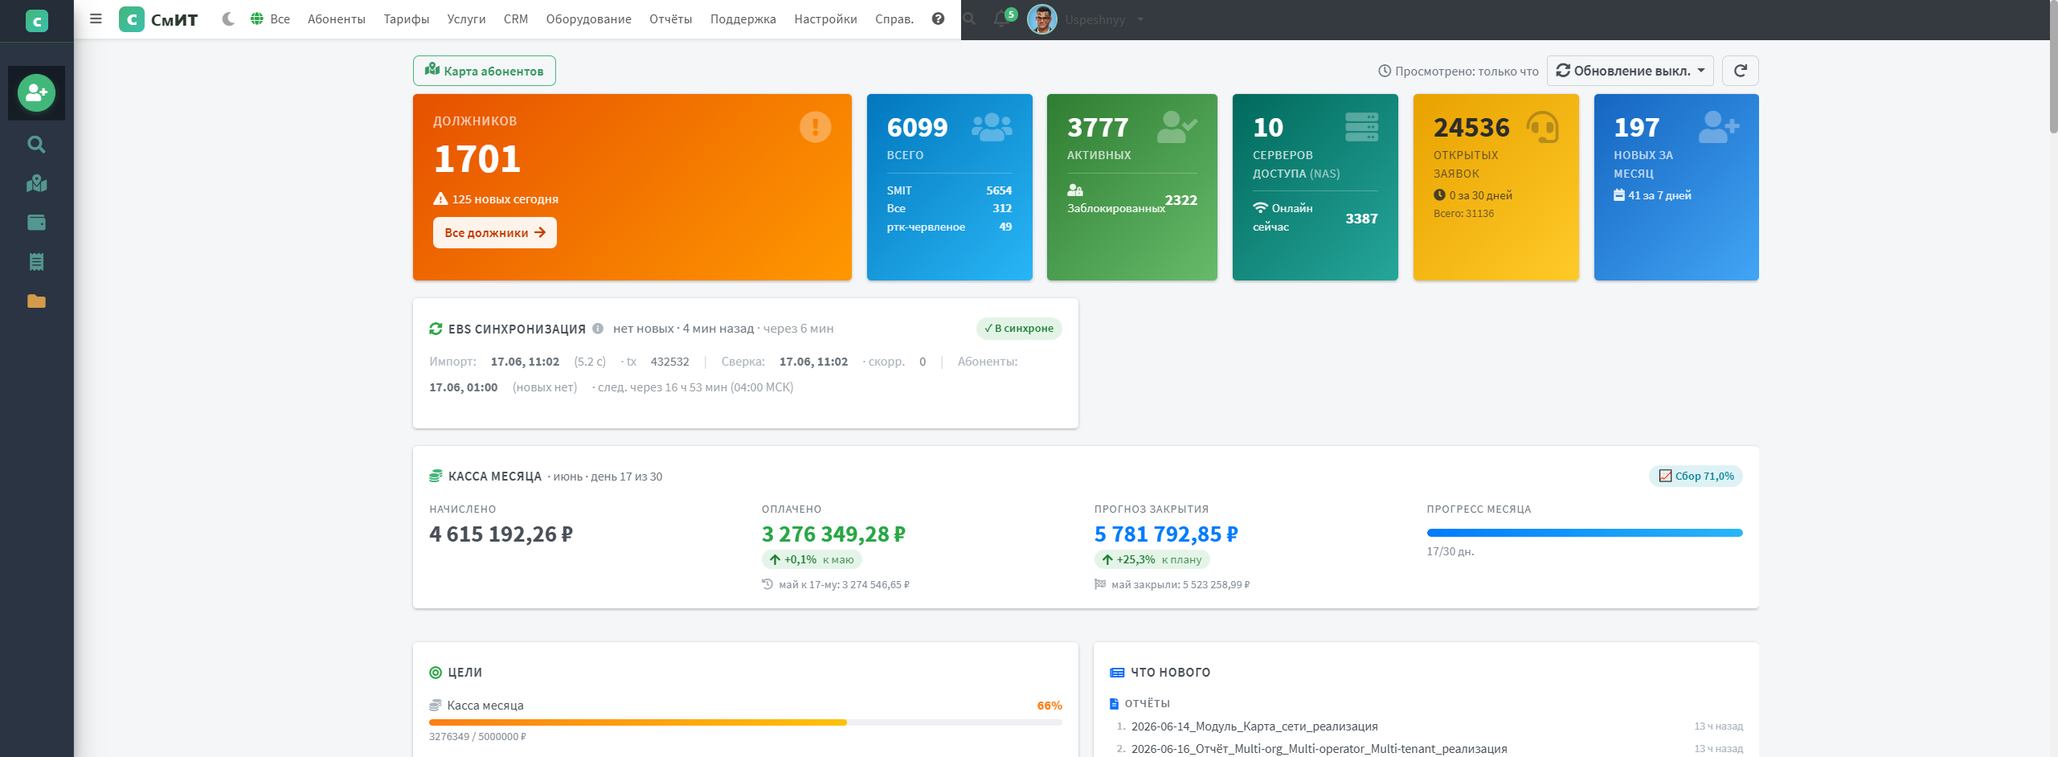This screenshot has width=2058, height=757.
Task: Open the hamburger menu icon
Action: click(x=96, y=18)
